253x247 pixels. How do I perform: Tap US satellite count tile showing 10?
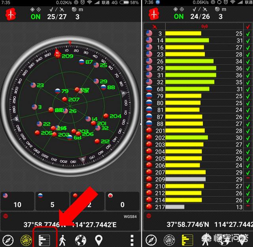pyautogui.click(x=17, y=201)
